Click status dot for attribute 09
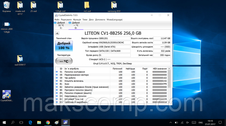226x126 pixels. point(56,78)
